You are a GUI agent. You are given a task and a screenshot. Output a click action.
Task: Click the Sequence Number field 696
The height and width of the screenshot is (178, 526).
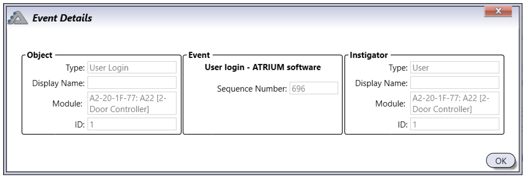click(x=314, y=88)
